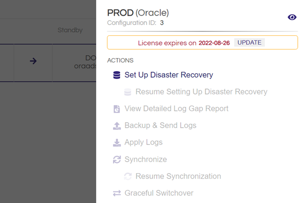305x203 pixels.
Task: Select Resume Setting Up Disaster Recovery
Action: [201, 92]
